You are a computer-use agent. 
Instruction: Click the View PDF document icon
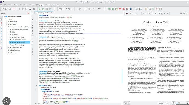pos(50,9)
